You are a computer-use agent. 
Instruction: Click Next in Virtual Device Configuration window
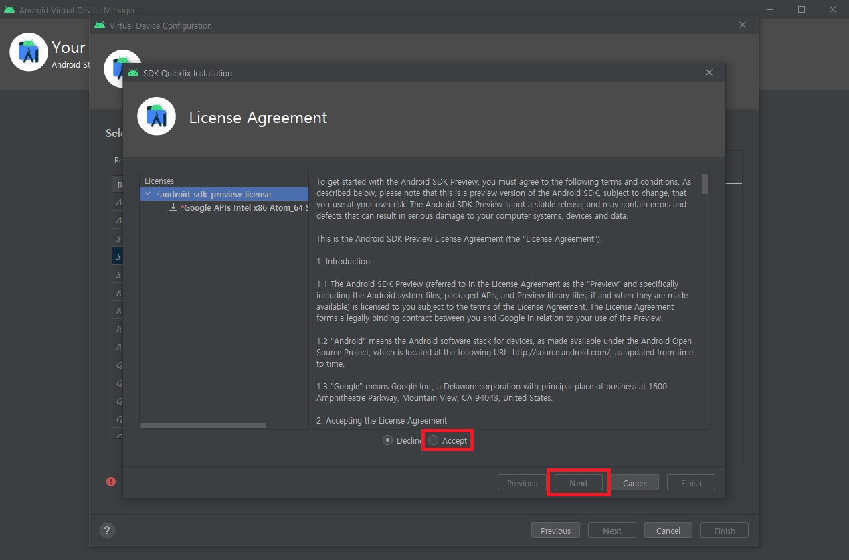(612, 531)
